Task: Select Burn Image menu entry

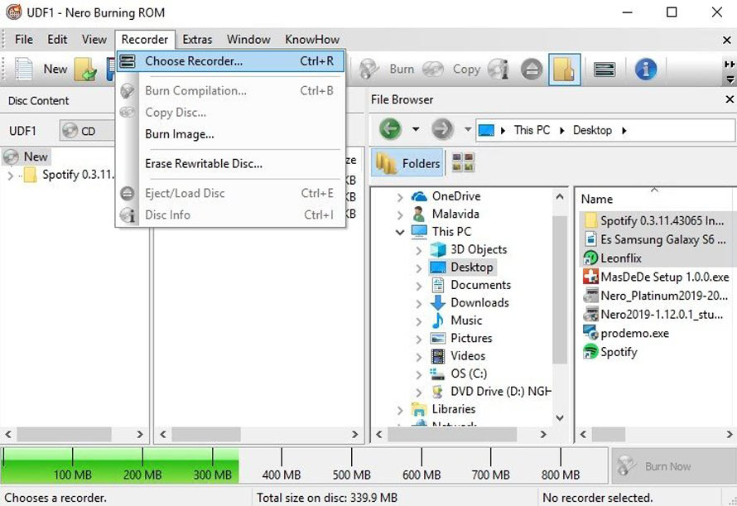Action: (180, 134)
